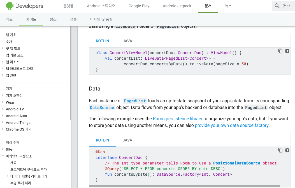
Task: Click the Android Developers logo
Action: tap(24, 6)
